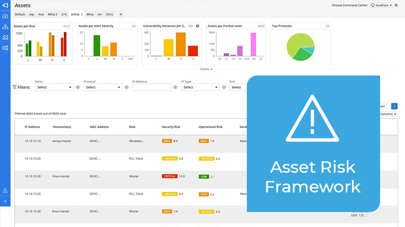
Task: Clear the Roles filter with its circle icon
Action: (x=78, y=87)
